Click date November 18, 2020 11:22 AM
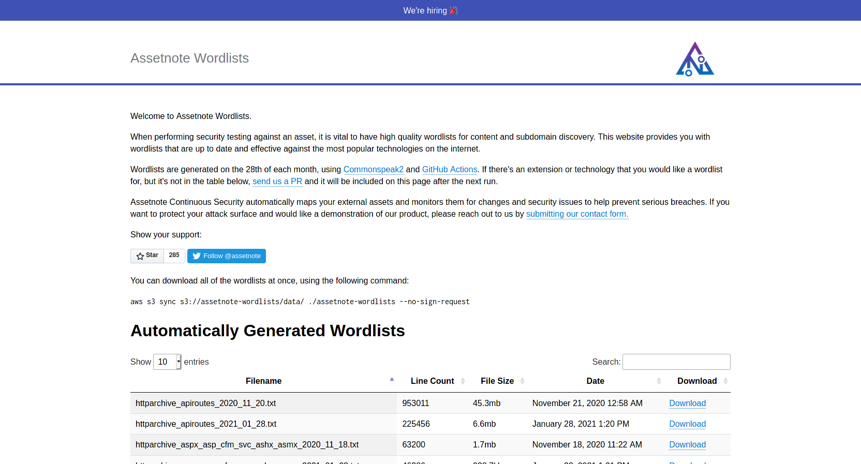This screenshot has height=464, width=861. [x=587, y=444]
